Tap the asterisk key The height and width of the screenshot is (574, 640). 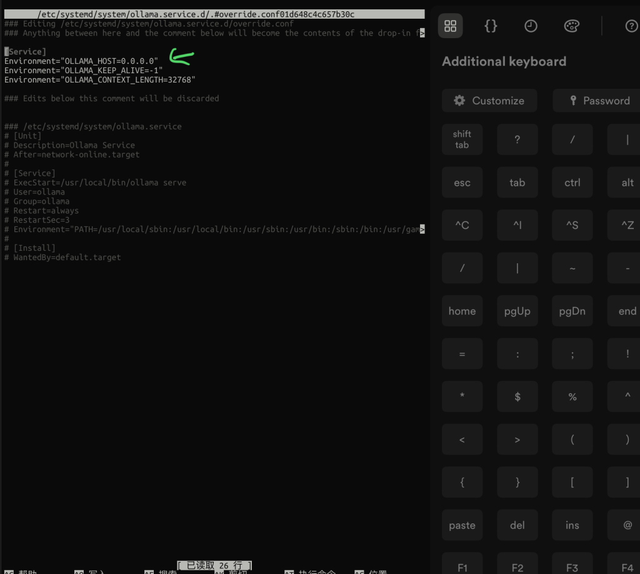coord(462,396)
